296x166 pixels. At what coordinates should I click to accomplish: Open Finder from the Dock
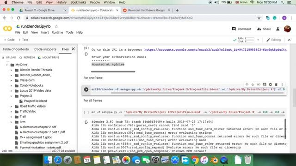48,160
